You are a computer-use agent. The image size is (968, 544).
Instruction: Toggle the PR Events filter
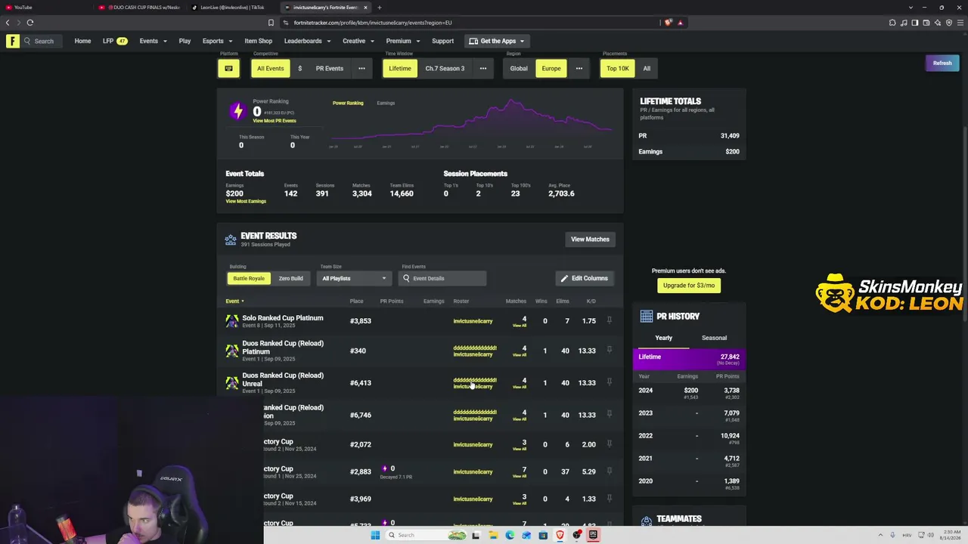329,68
